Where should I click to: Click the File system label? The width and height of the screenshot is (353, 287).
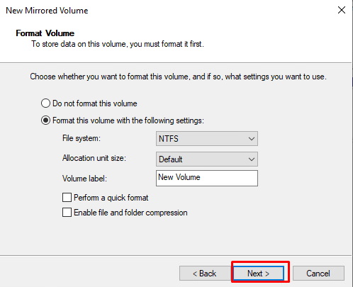[82, 138]
